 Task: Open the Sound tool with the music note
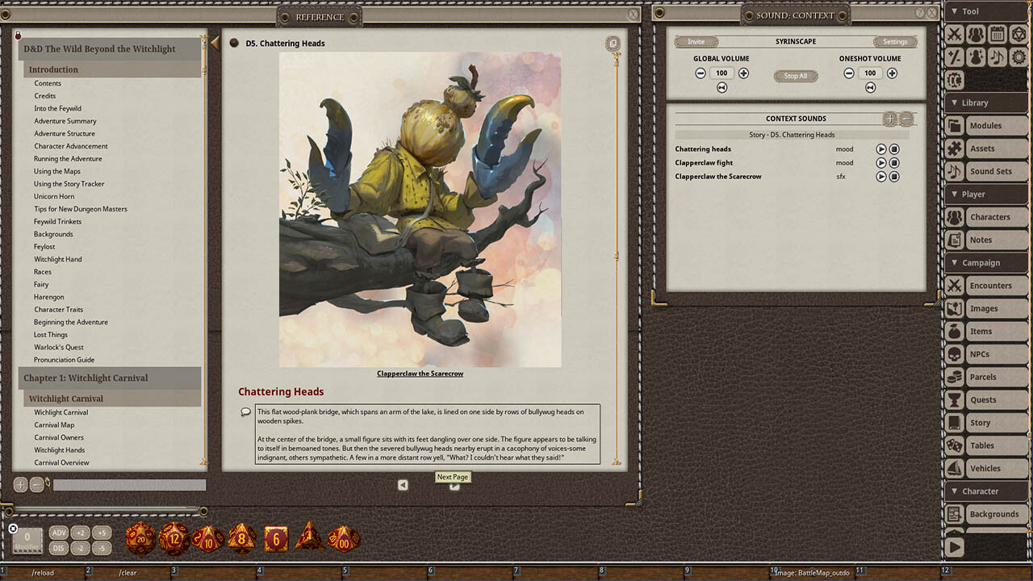click(997, 56)
